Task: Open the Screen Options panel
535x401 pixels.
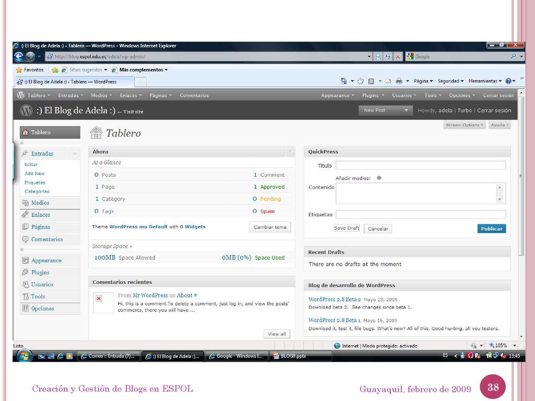Action: [x=464, y=125]
